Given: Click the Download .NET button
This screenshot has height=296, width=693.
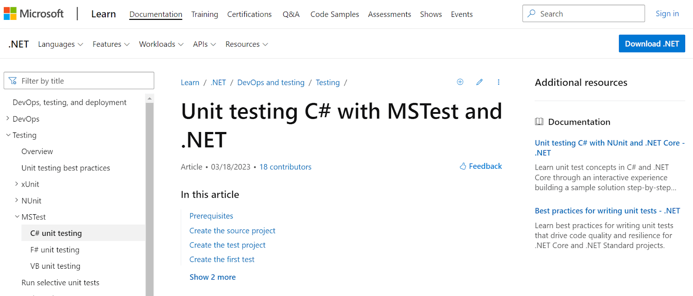Looking at the screenshot, I should pos(651,43).
